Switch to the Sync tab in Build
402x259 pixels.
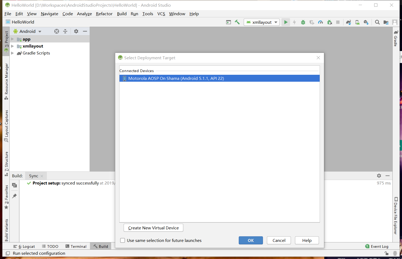[34, 176]
